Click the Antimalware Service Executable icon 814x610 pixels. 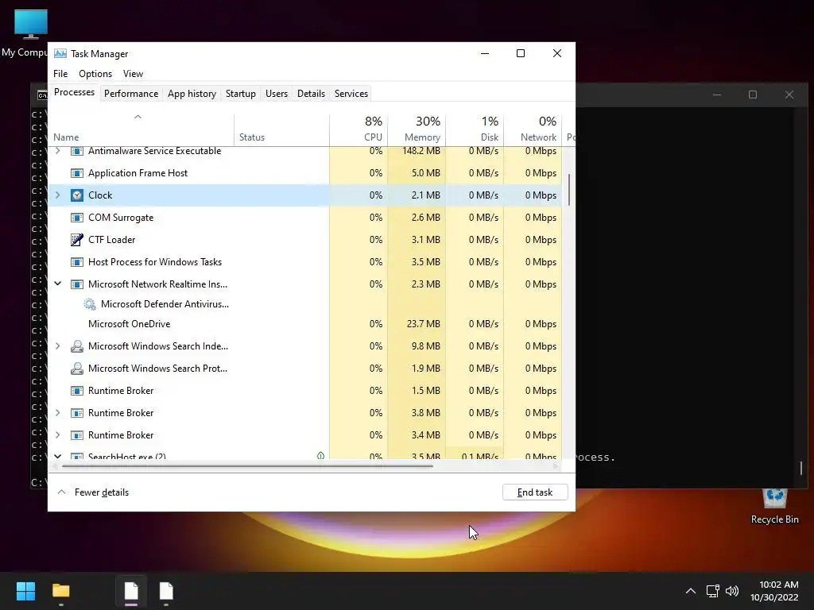click(77, 151)
